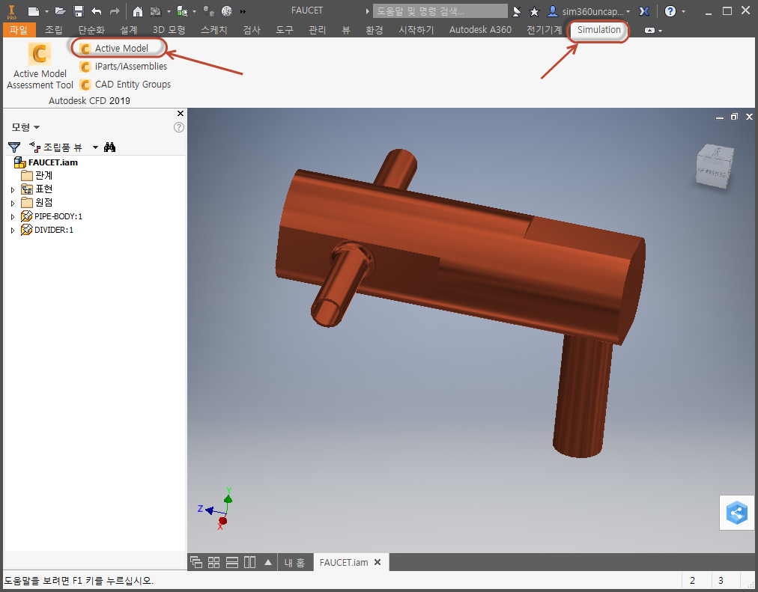Switch to the 도구 ribbon tab
Screen dimensions: 758x592
point(285,30)
